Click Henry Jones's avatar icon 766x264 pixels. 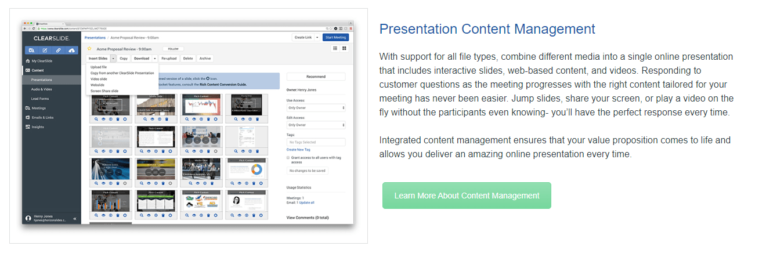[x=27, y=218]
